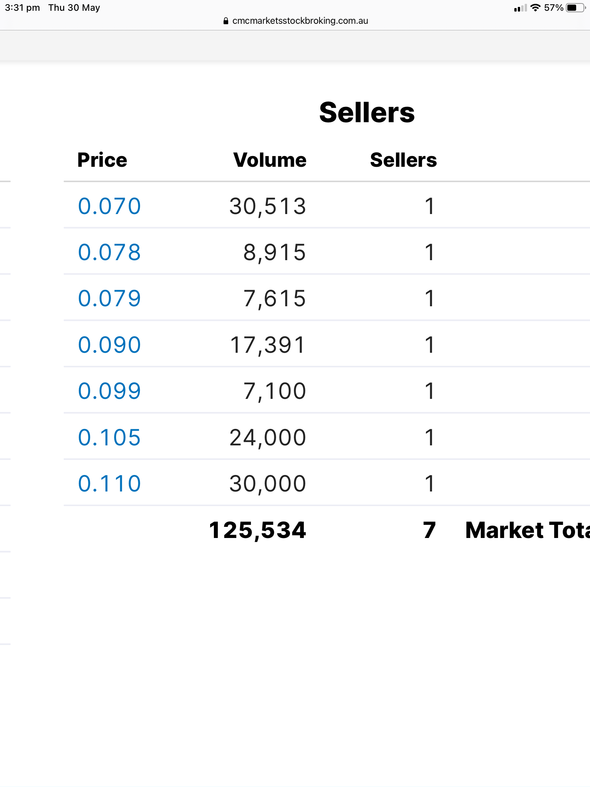590x787 pixels.
Task: Tap the Sellers section heading
Action: [x=367, y=113]
